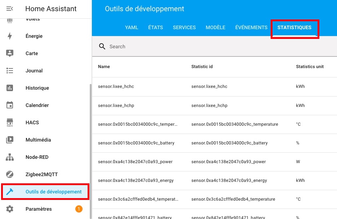The height and width of the screenshot is (219, 337).
Task: Click statistic id sensor.lixee_hchc
Action: click(209, 86)
